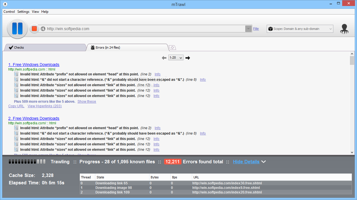The height and width of the screenshot is (200, 357).
Task: Click Info for first result's '&' character reference error
Action: click(x=203, y=80)
